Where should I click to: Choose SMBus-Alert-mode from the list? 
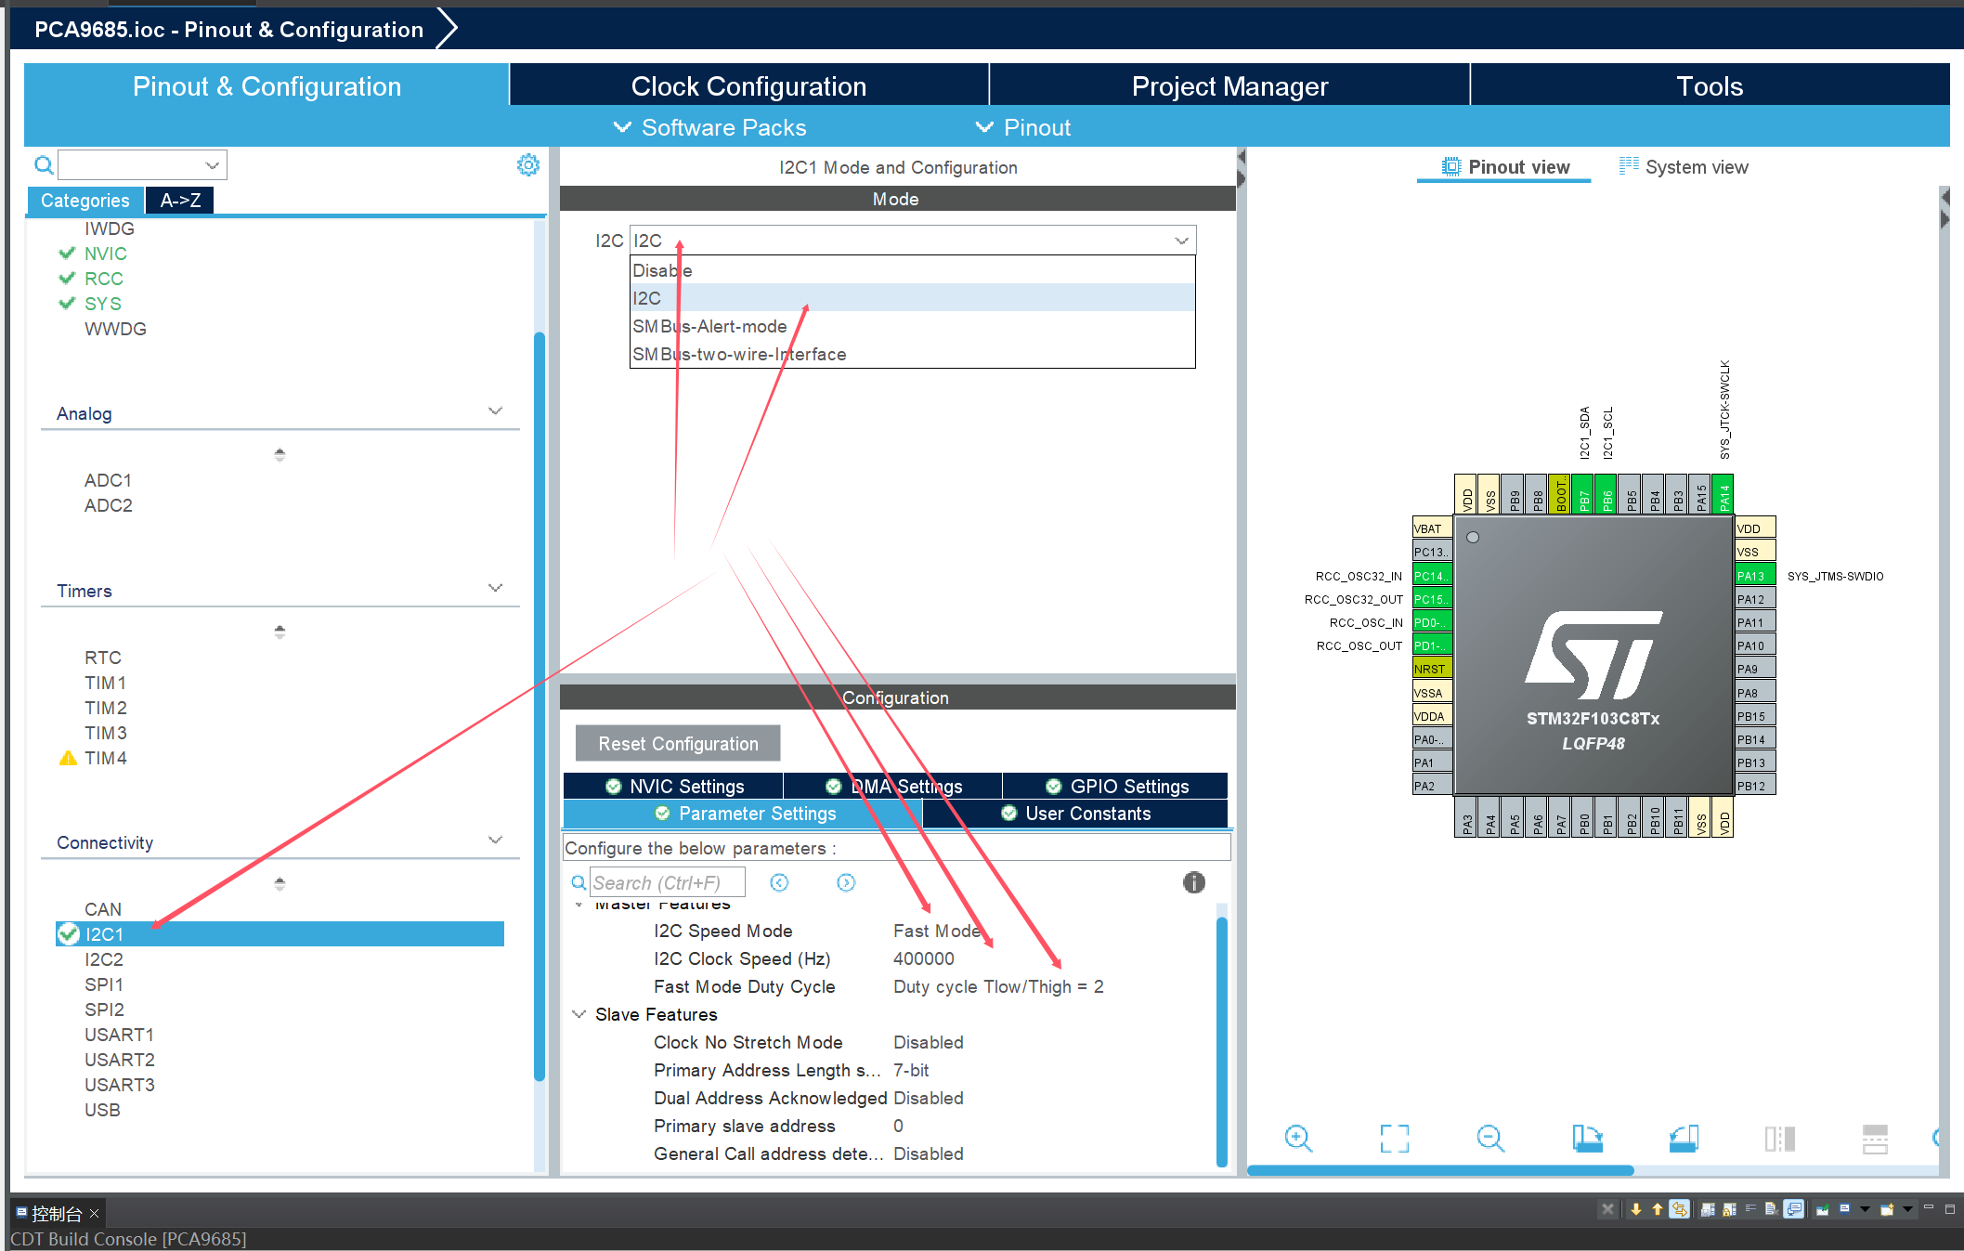(x=709, y=326)
